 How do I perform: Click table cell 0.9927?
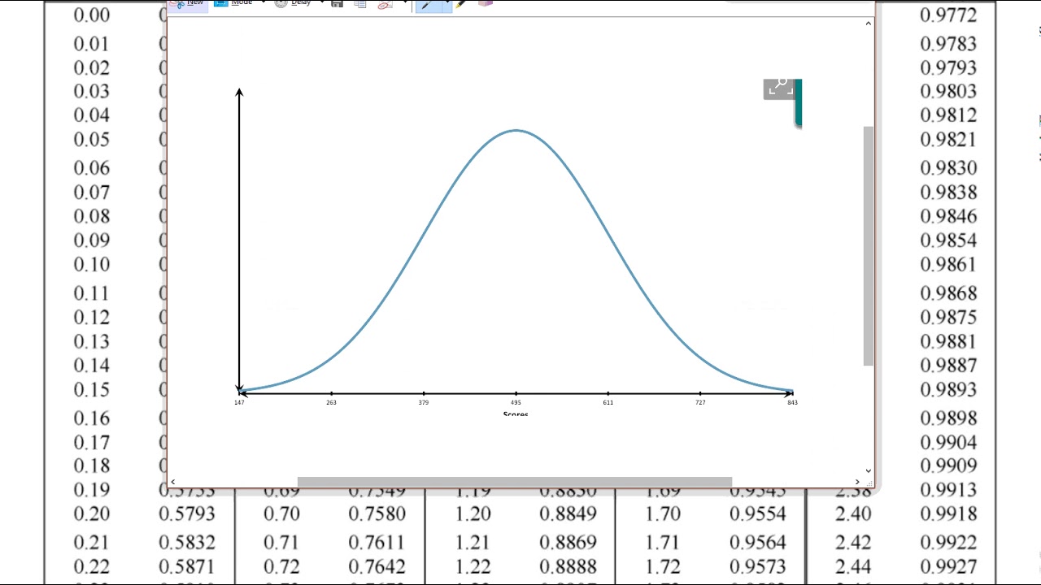[x=947, y=566]
